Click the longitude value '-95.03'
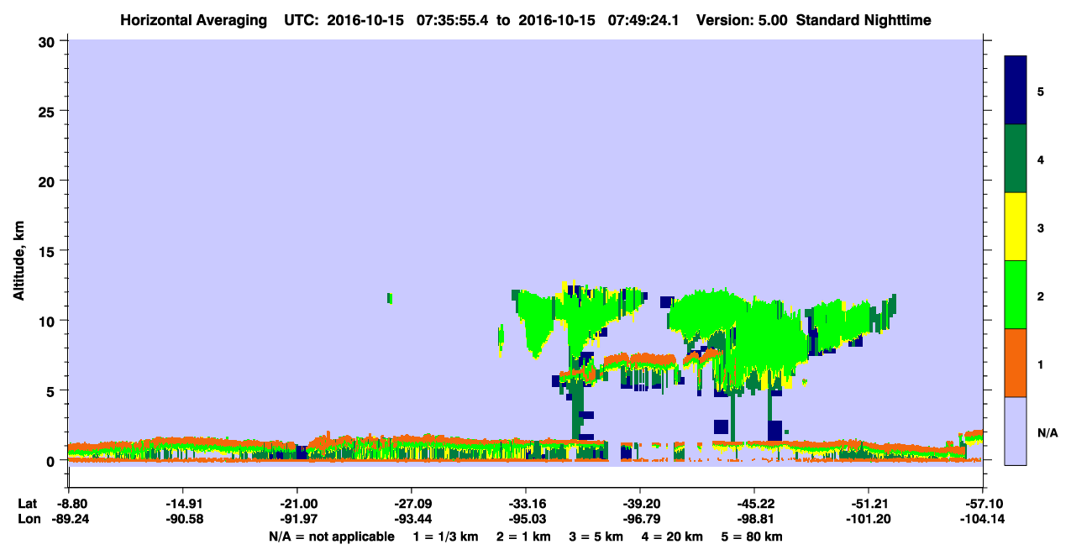The width and height of the screenshot is (1092, 560). 526,519
